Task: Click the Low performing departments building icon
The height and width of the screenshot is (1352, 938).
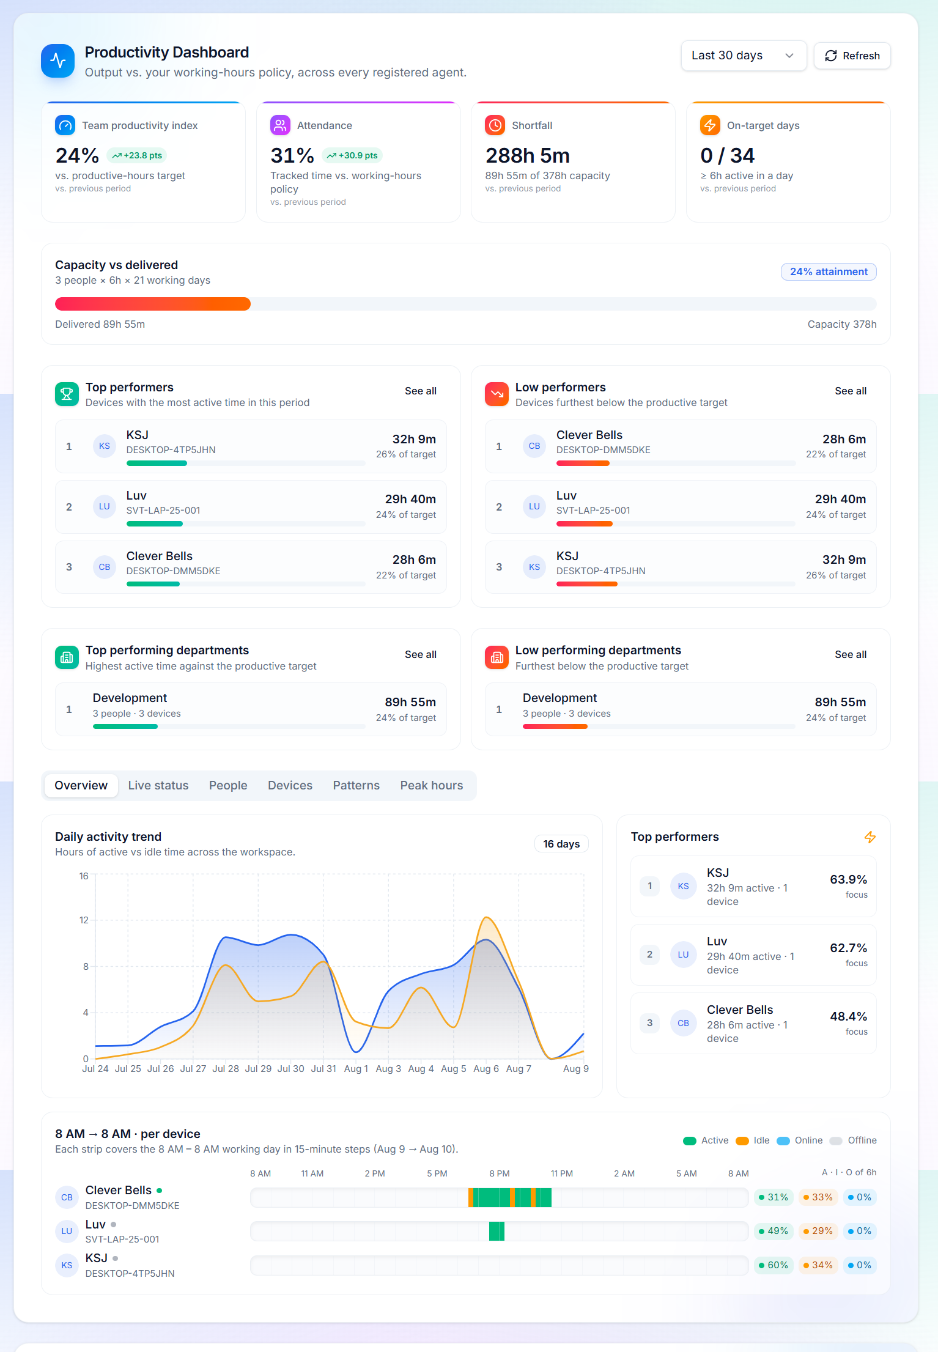Action: click(x=497, y=658)
